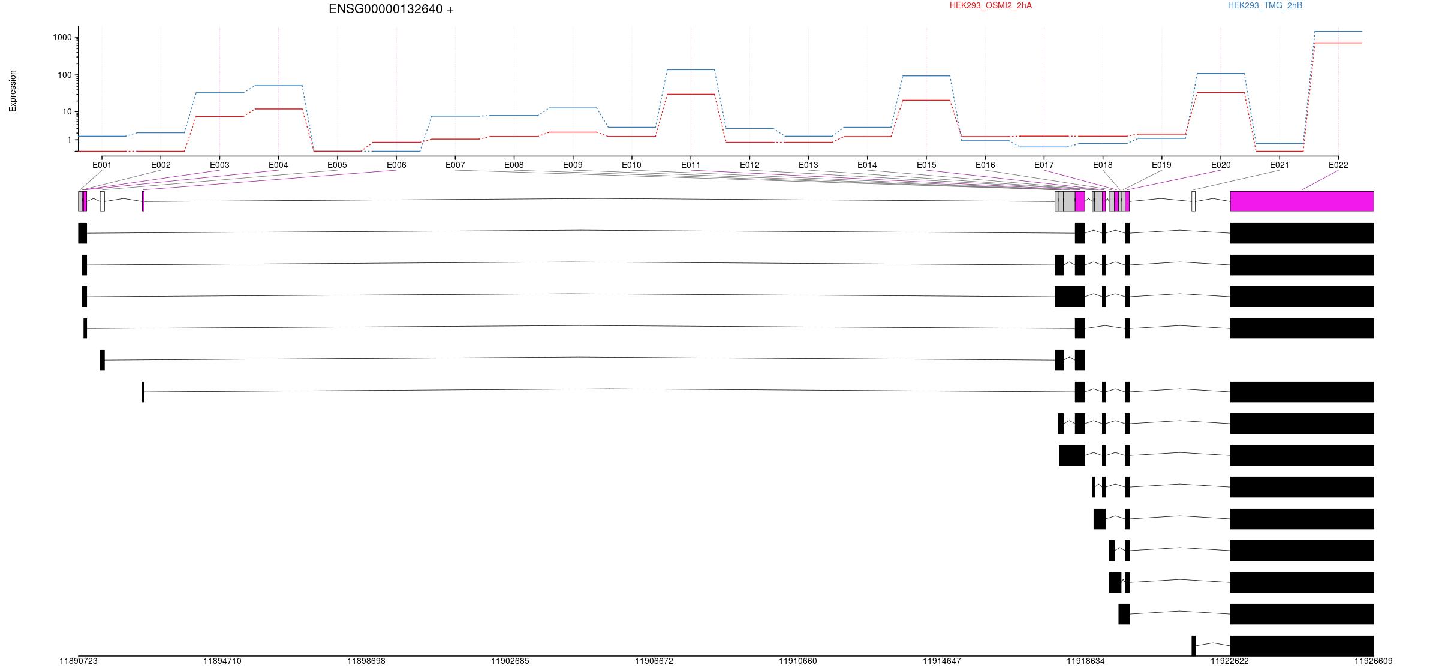Click exon label E012
The width and height of the screenshot is (1439, 671).
tap(749, 165)
